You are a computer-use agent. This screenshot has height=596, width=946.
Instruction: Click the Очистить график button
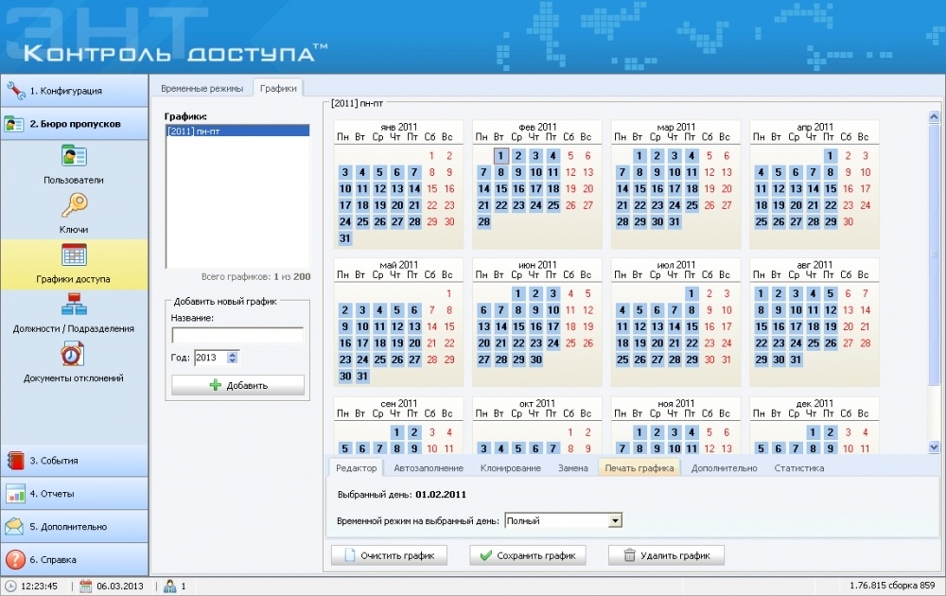point(389,555)
